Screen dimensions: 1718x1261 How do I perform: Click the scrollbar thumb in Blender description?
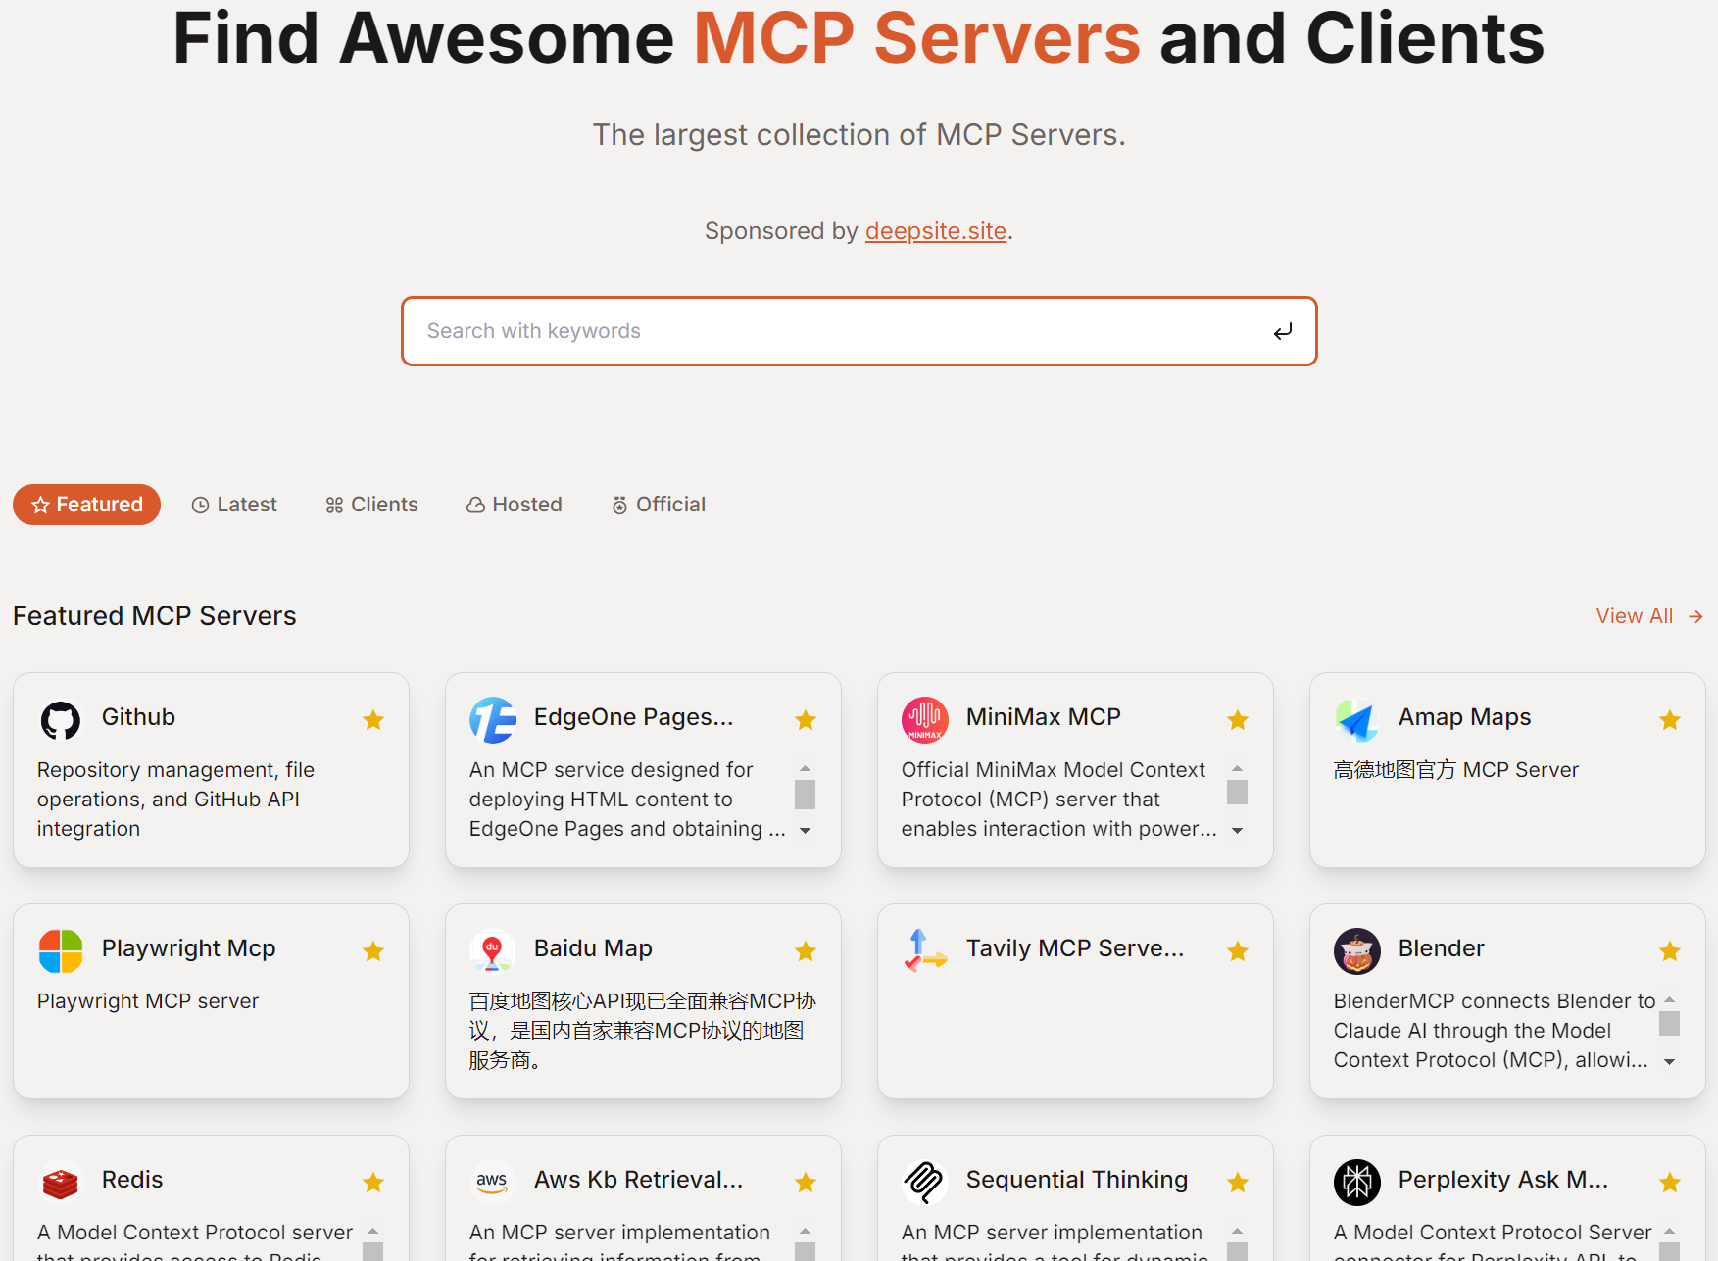[1670, 1023]
